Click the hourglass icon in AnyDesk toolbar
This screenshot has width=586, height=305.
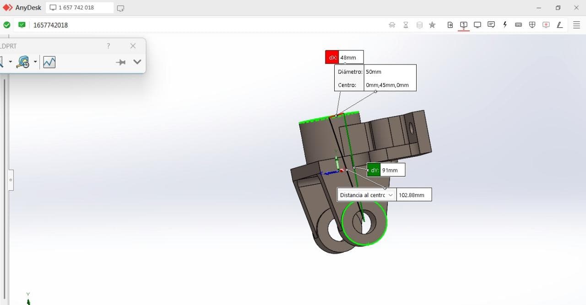[406, 25]
